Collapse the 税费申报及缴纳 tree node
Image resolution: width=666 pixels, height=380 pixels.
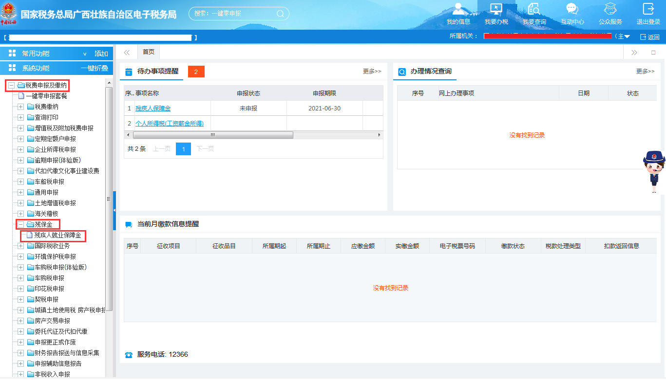pyautogui.click(x=12, y=86)
